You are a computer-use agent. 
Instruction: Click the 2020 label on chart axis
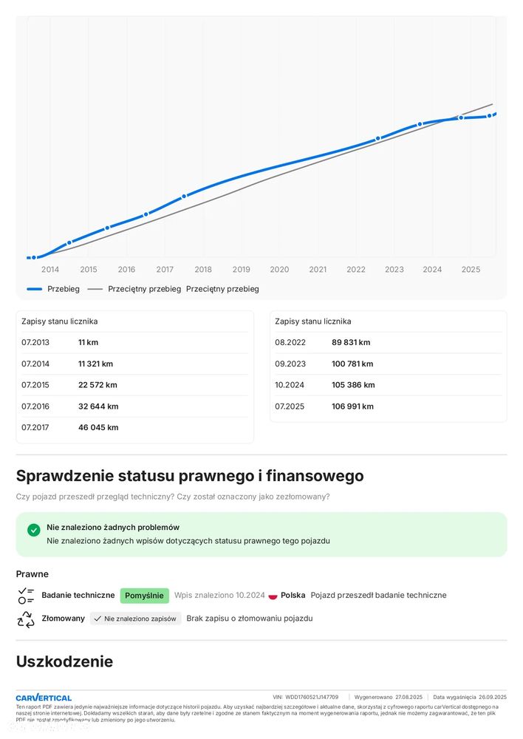[279, 270]
